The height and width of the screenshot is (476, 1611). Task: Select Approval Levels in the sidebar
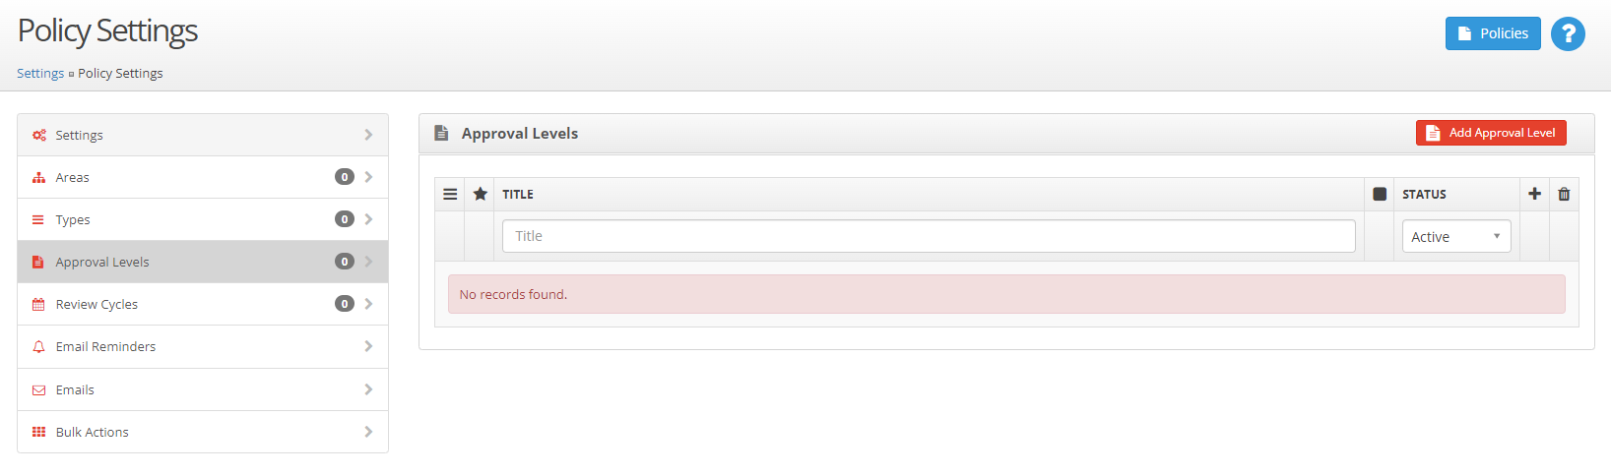[x=203, y=262]
